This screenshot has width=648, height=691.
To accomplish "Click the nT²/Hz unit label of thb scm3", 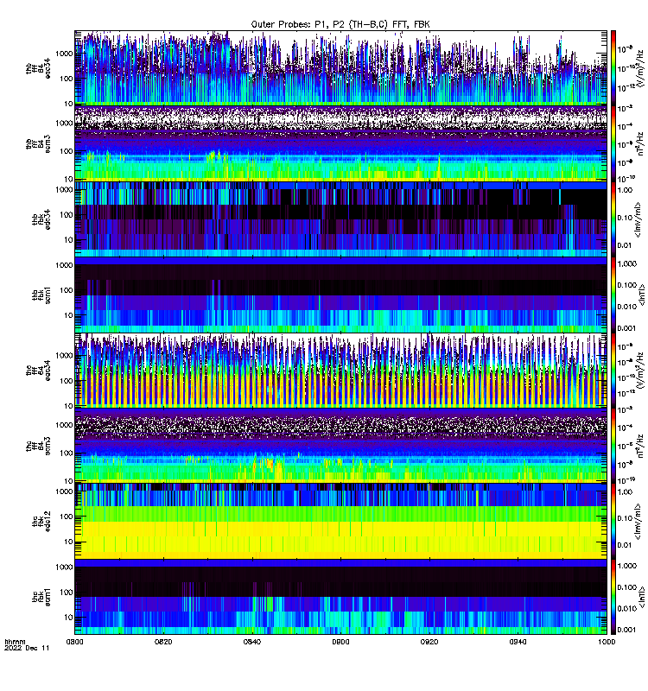I will [640, 143].
